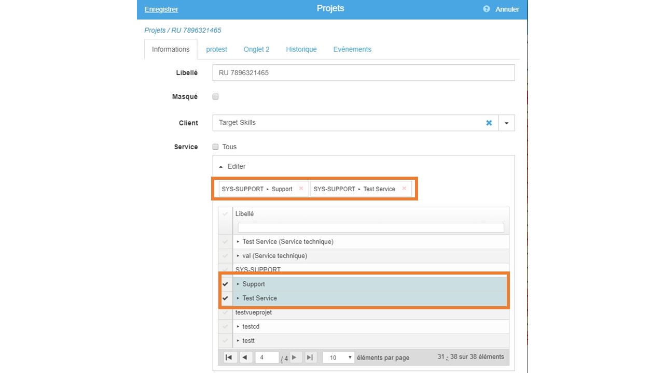
Task: Toggle the Masqué checkbox
Action: [x=216, y=96]
